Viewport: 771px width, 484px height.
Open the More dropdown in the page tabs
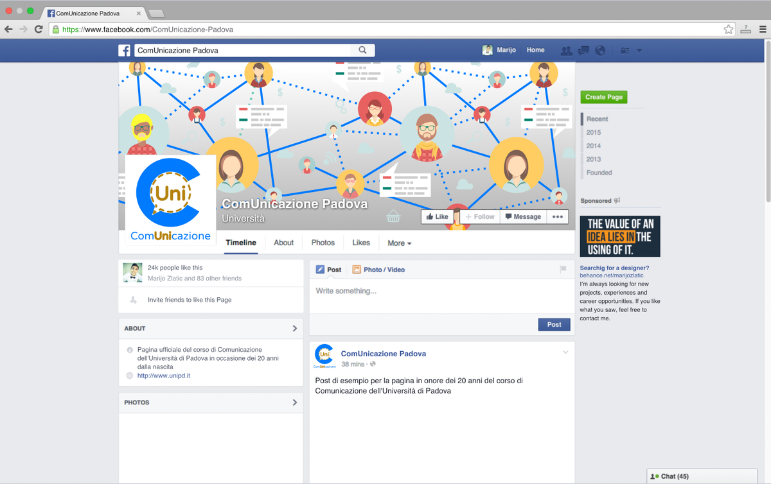(x=399, y=243)
